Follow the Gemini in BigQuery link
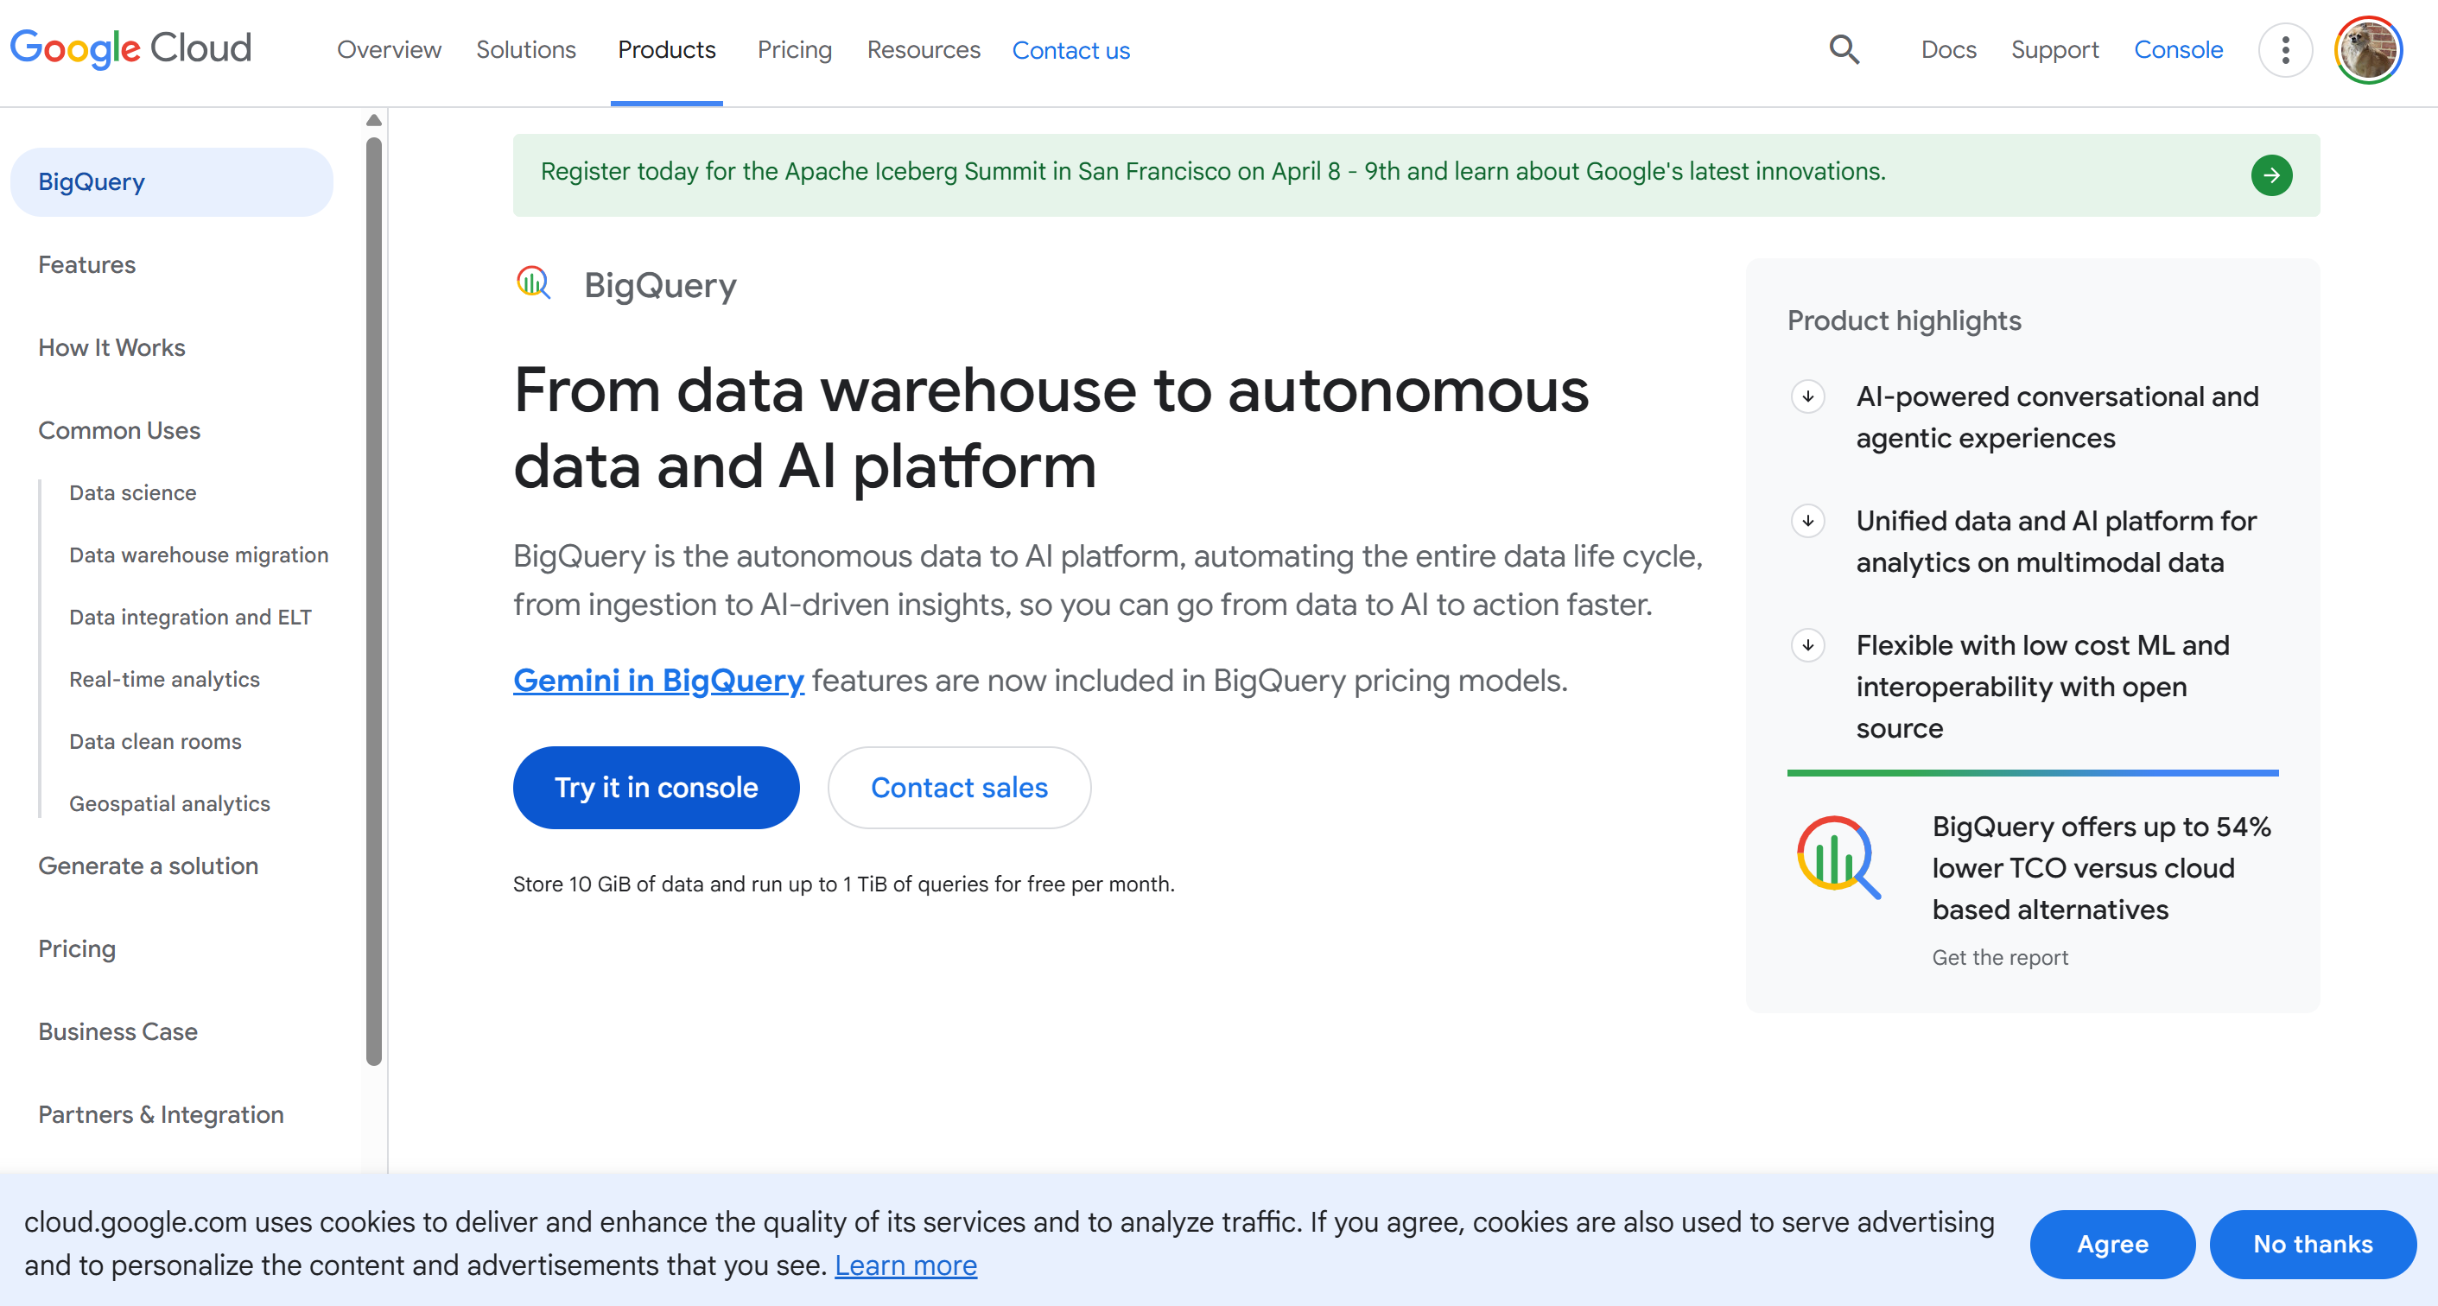 pos(657,680)
